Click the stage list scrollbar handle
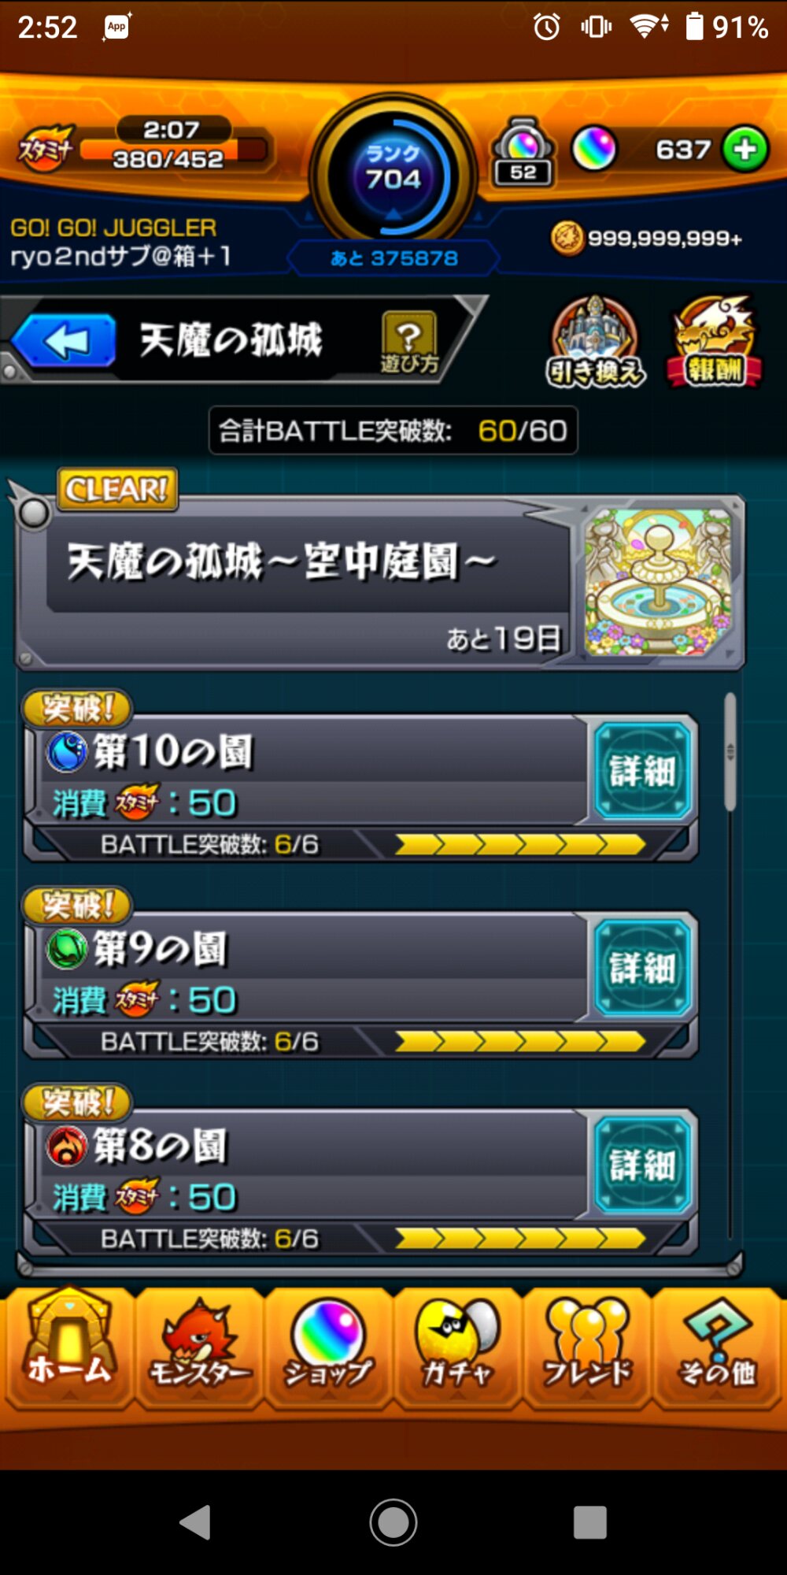This screenshot has width=787, height=1575. [730, 752]
